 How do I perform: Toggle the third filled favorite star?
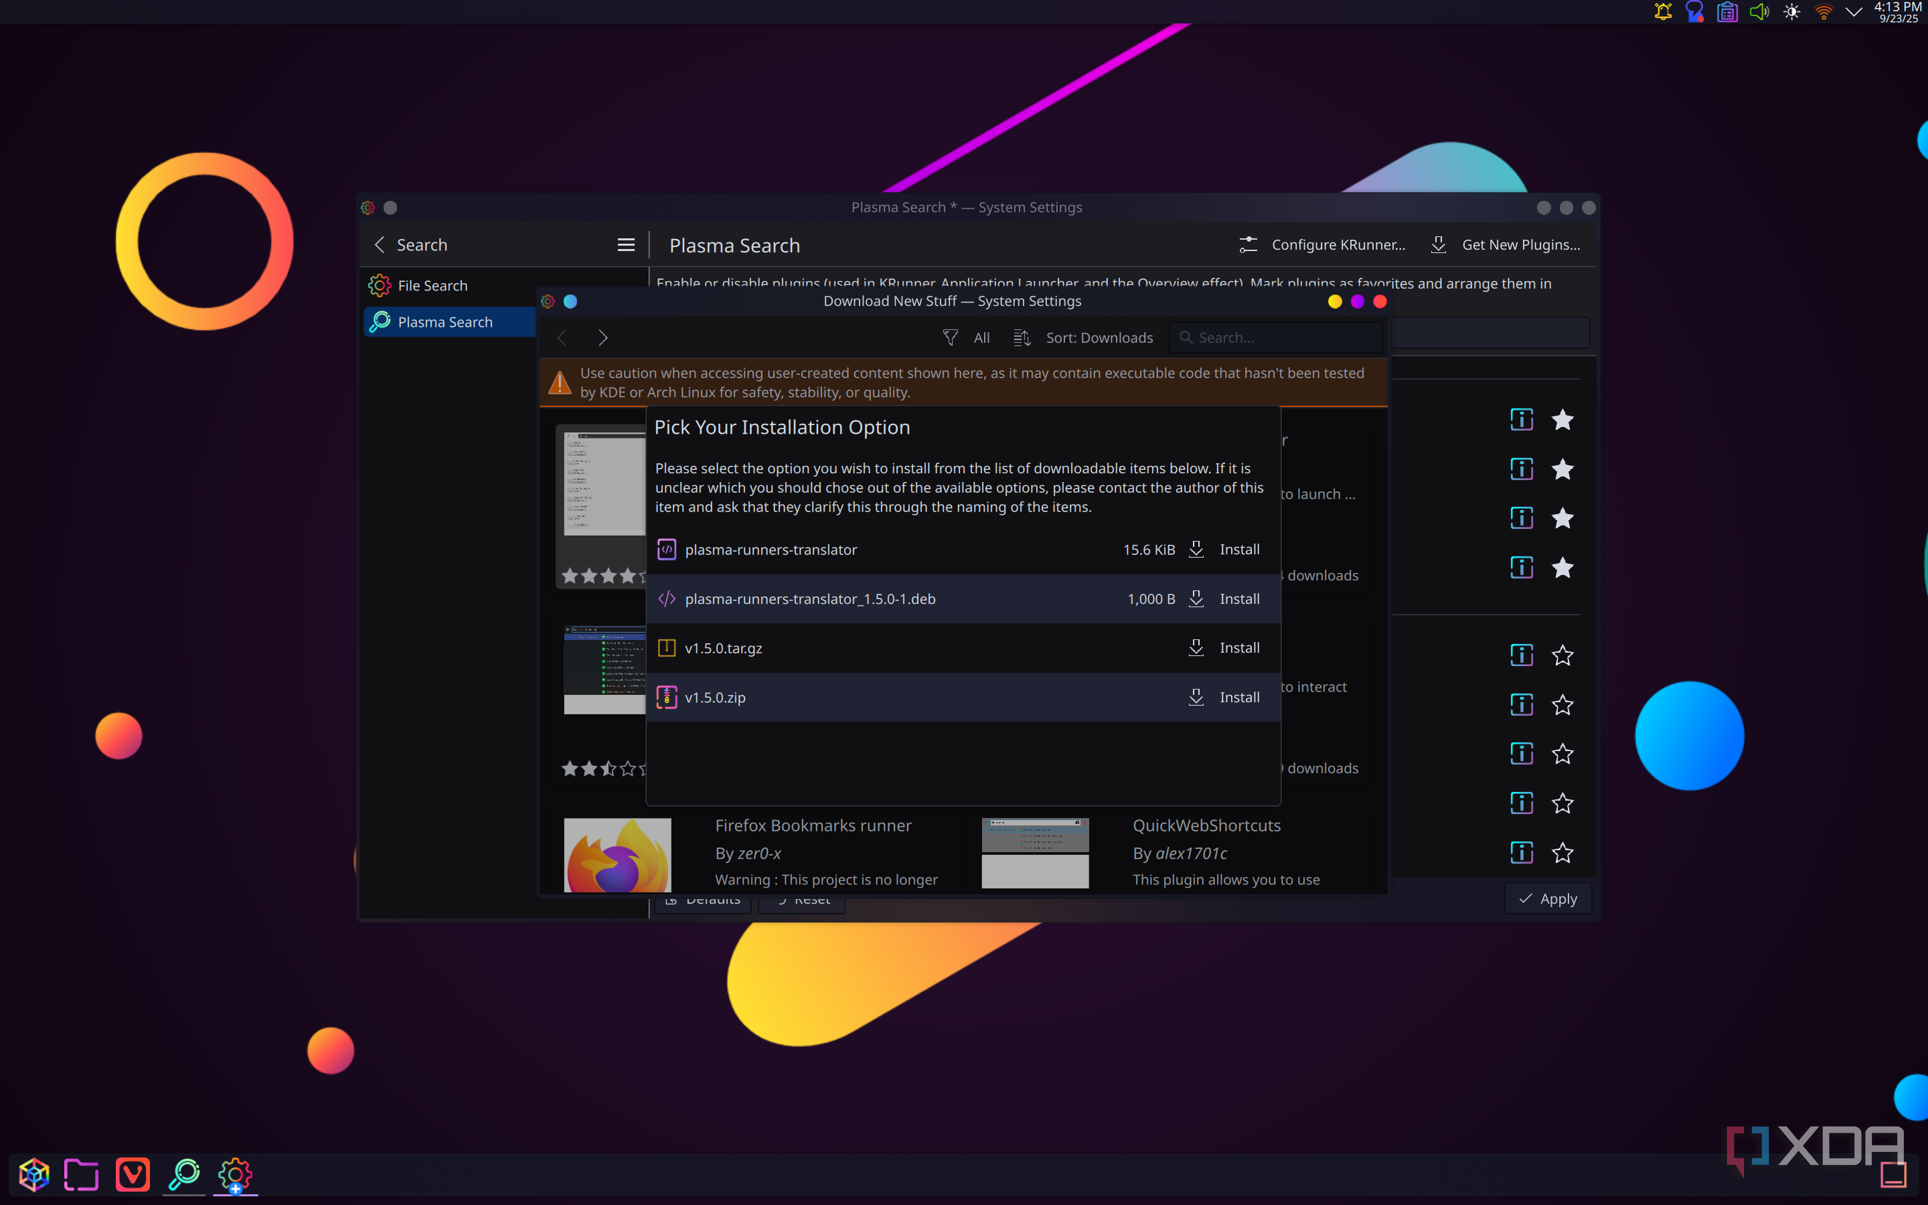tap(1562, 518)
